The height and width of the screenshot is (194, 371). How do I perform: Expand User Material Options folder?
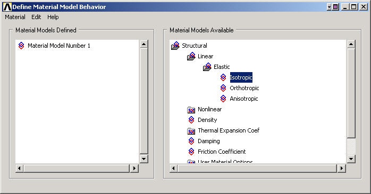pyautogui.click(x=191, y=162)
